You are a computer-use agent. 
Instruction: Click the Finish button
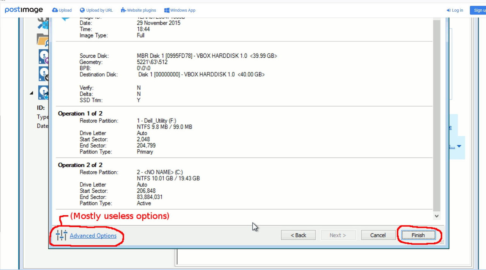418,235
